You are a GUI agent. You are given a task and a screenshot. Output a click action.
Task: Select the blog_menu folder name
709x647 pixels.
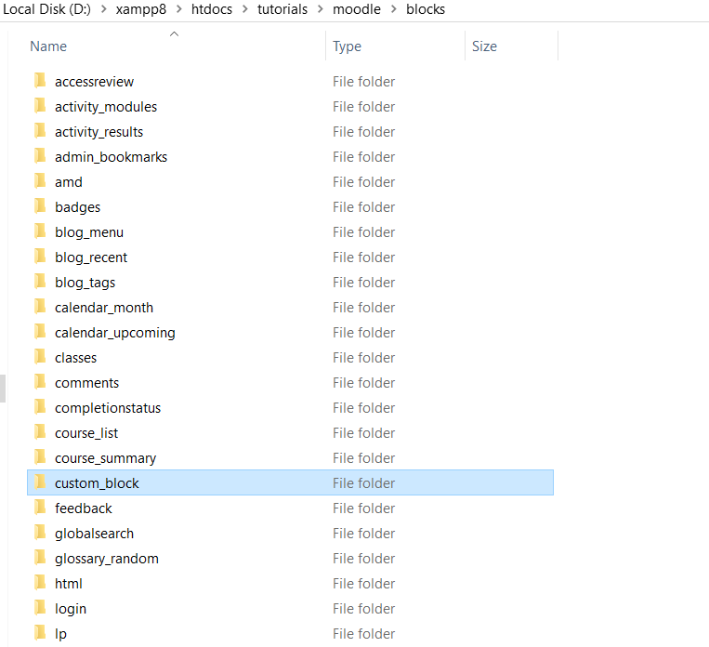(x=89, y=232)
